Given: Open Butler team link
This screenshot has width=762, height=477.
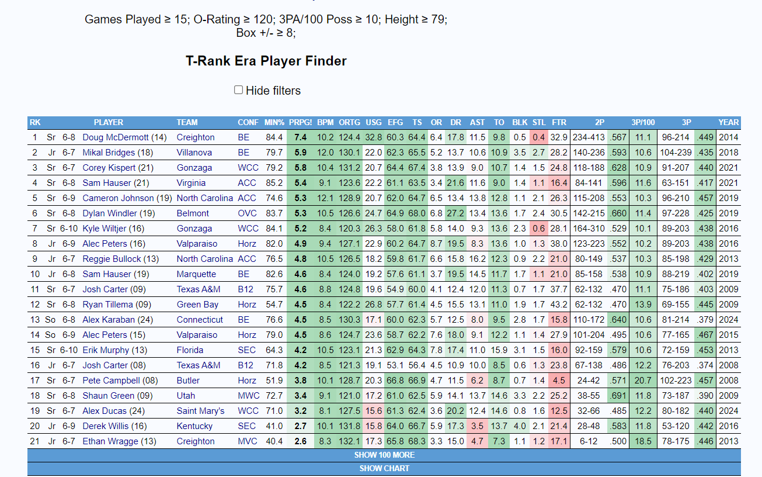Looking at the screenshot, I should point(189,381).
